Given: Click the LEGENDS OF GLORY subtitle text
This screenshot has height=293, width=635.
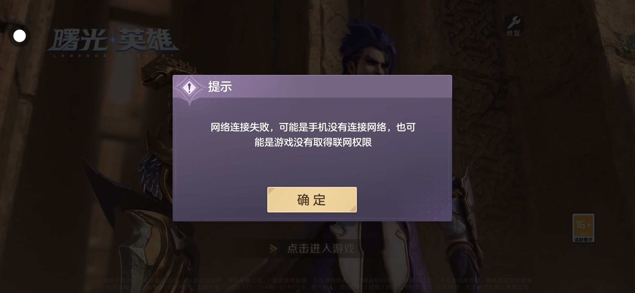Looking at the screenshot, I should 113,56.
